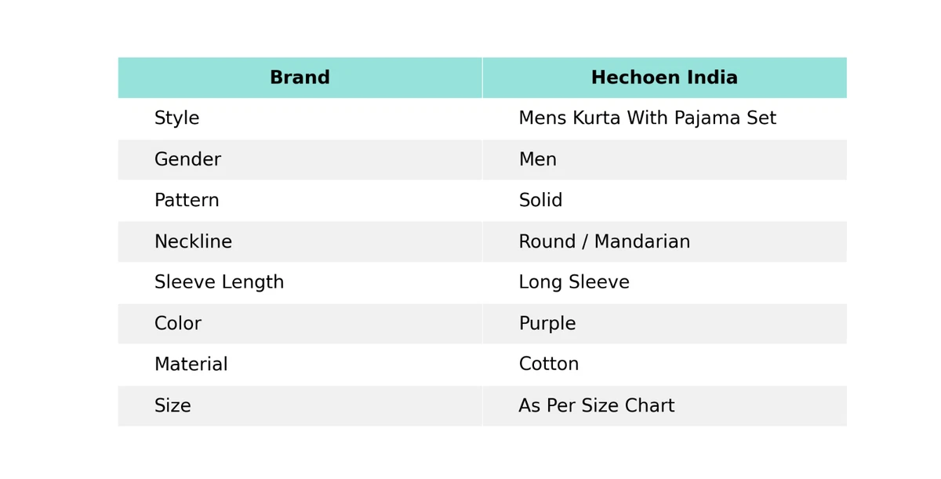Click the Cotton material value
Image resolution: width=941 pixels, height=479 pixels.
point(548,365)
